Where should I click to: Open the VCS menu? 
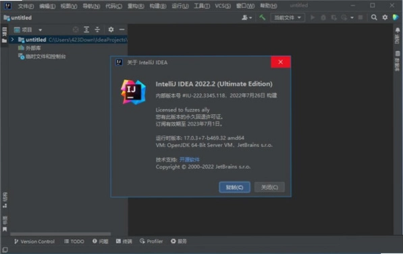point(223,5)
